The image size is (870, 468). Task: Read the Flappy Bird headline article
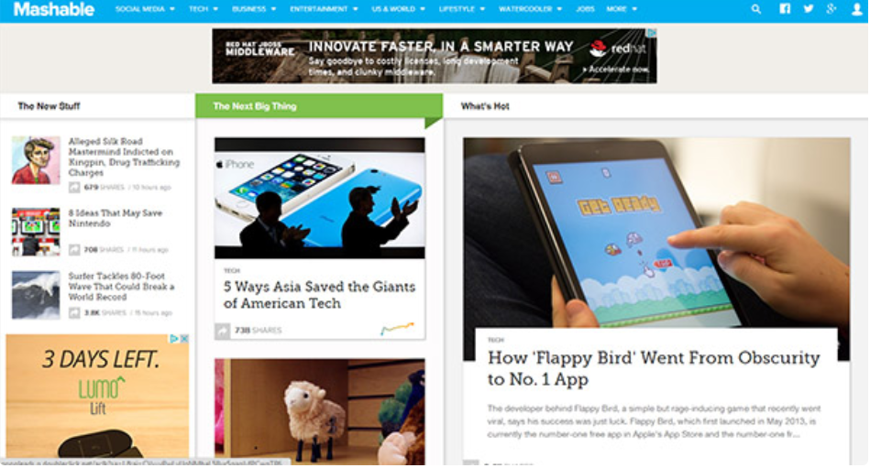pos(654,368)
